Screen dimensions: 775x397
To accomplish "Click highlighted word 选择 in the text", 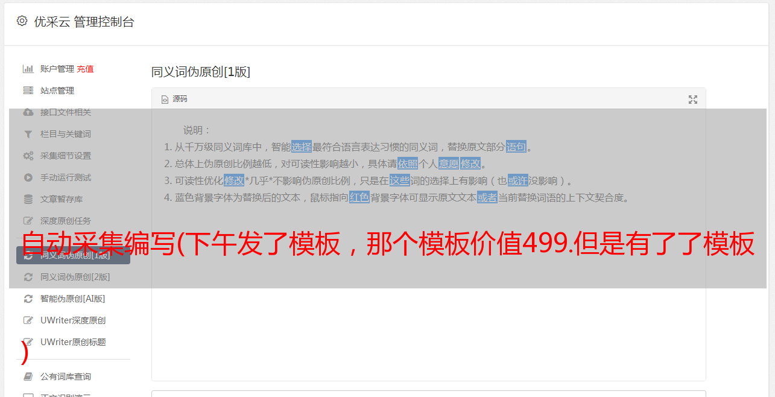I will click(x=302, y=147).
